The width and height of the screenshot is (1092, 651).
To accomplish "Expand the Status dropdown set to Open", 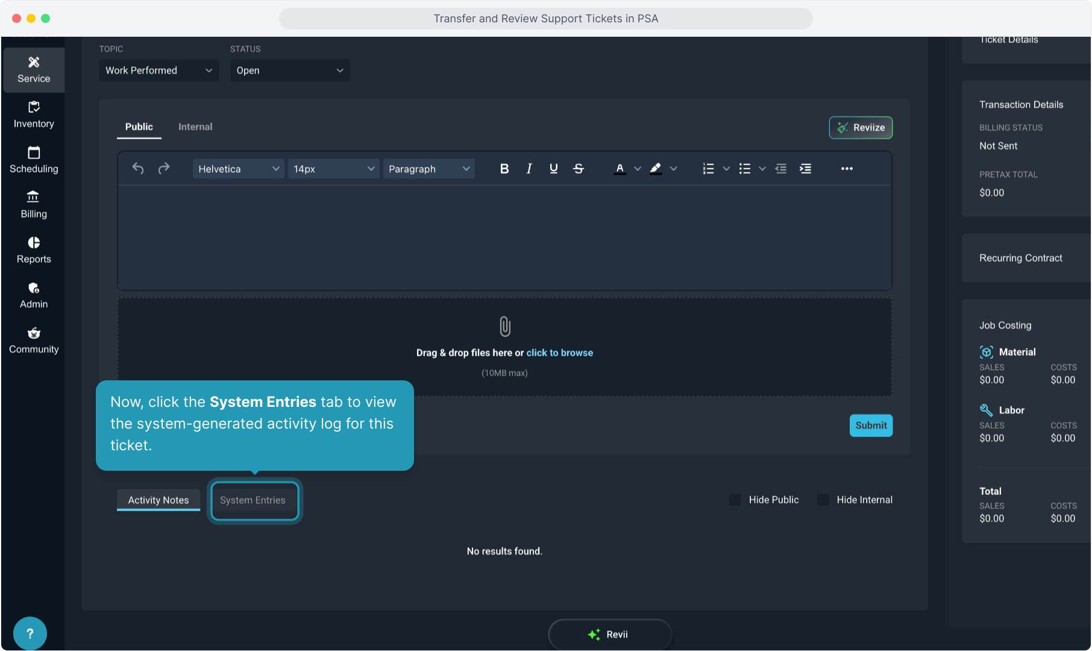I will [289, 71].
